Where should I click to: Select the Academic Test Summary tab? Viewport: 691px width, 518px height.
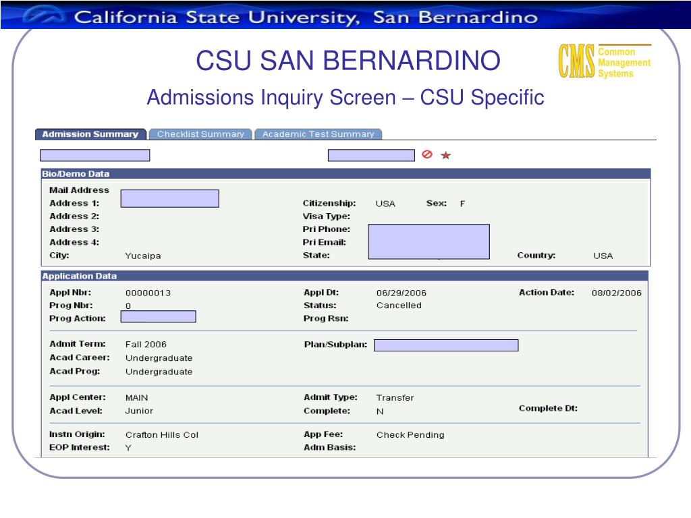[319, 134]
